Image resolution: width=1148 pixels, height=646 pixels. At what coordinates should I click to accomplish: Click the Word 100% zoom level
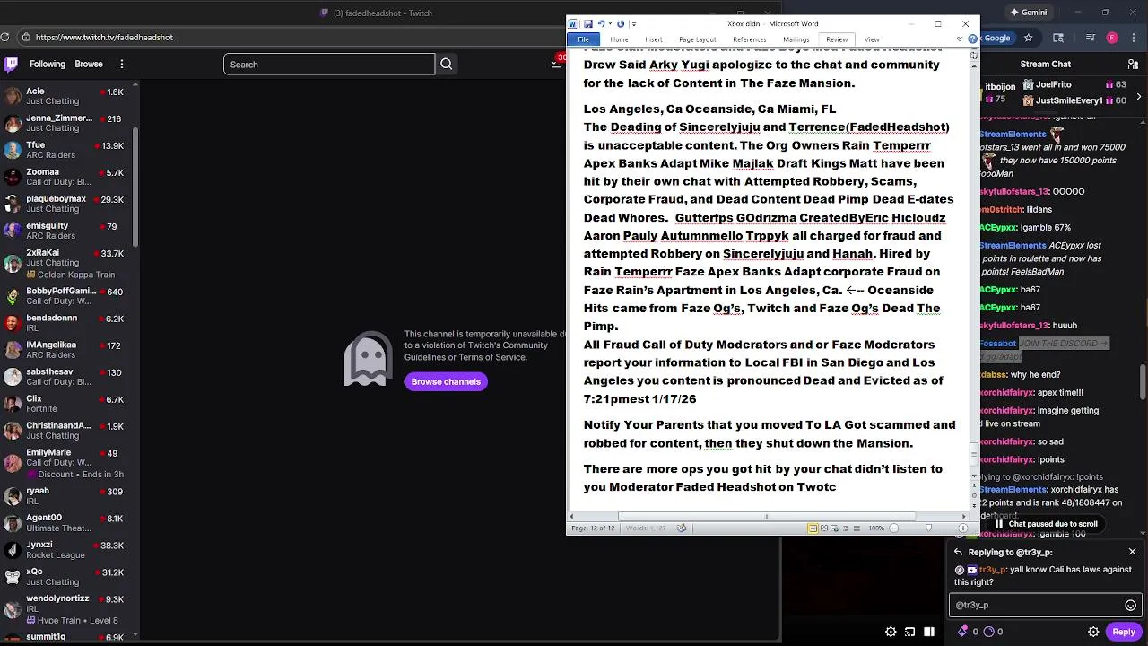[876, 528]
